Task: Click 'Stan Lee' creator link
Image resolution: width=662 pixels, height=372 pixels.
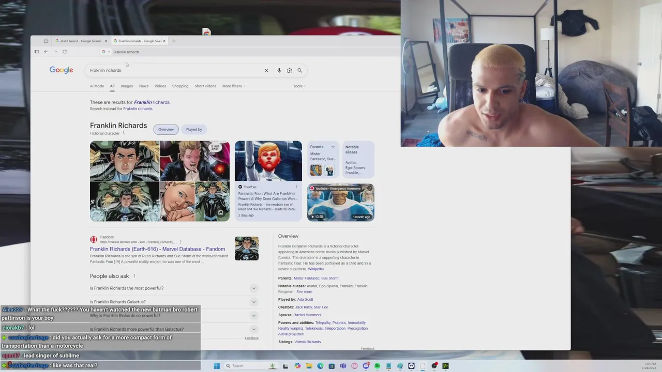Action: point(321,307)
